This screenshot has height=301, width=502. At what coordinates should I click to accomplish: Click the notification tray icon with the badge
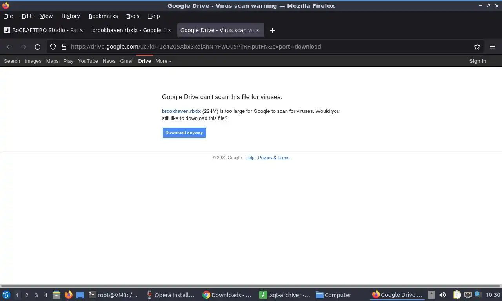(x=478, y=294)
